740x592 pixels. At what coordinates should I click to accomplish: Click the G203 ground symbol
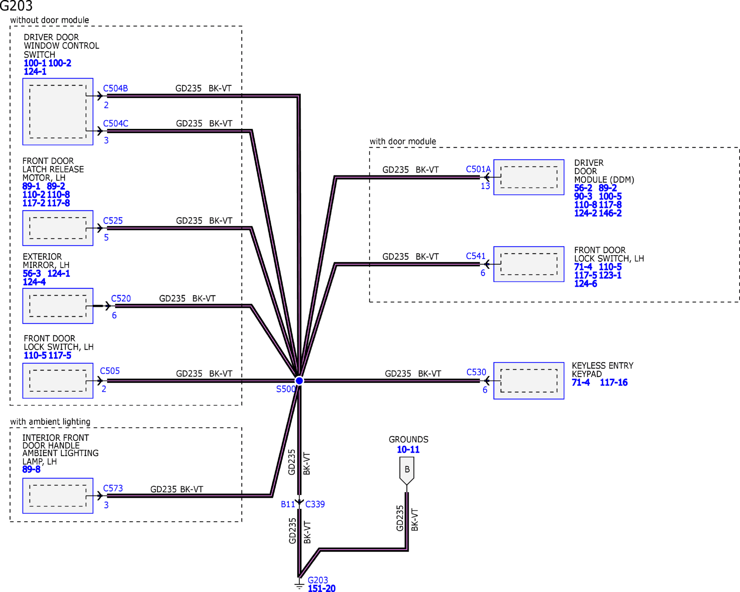point(299,585)
